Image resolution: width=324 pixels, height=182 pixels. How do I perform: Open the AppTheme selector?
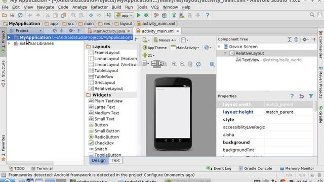click(155, 48)
